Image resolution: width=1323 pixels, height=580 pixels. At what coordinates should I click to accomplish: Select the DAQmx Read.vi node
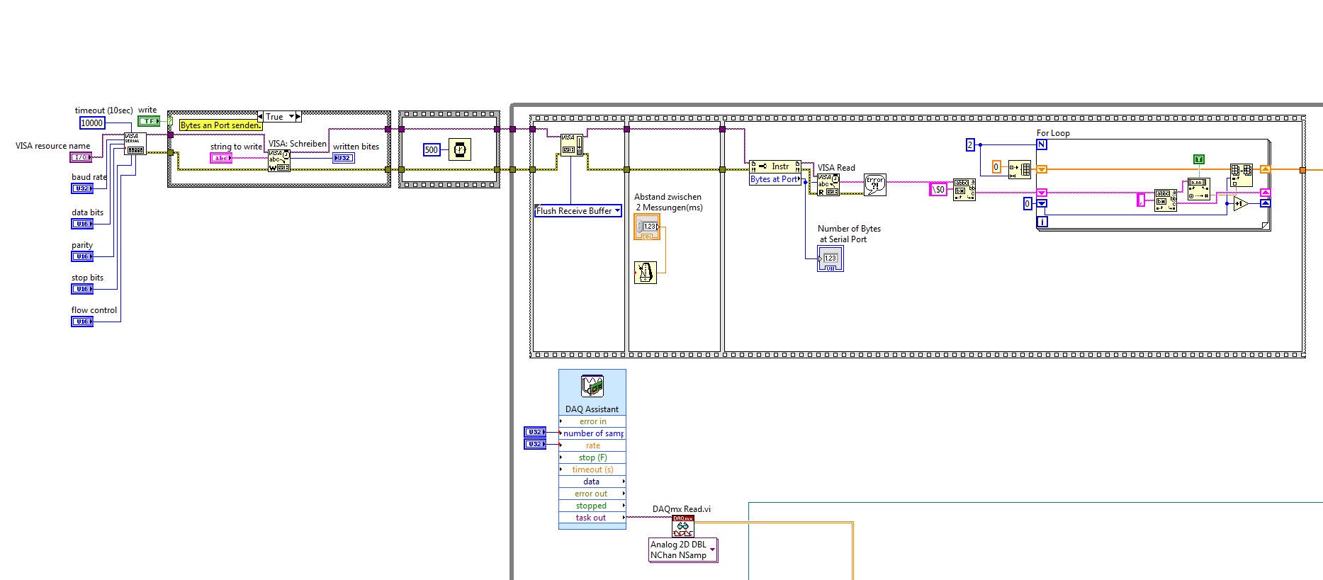tap(683, 526)
